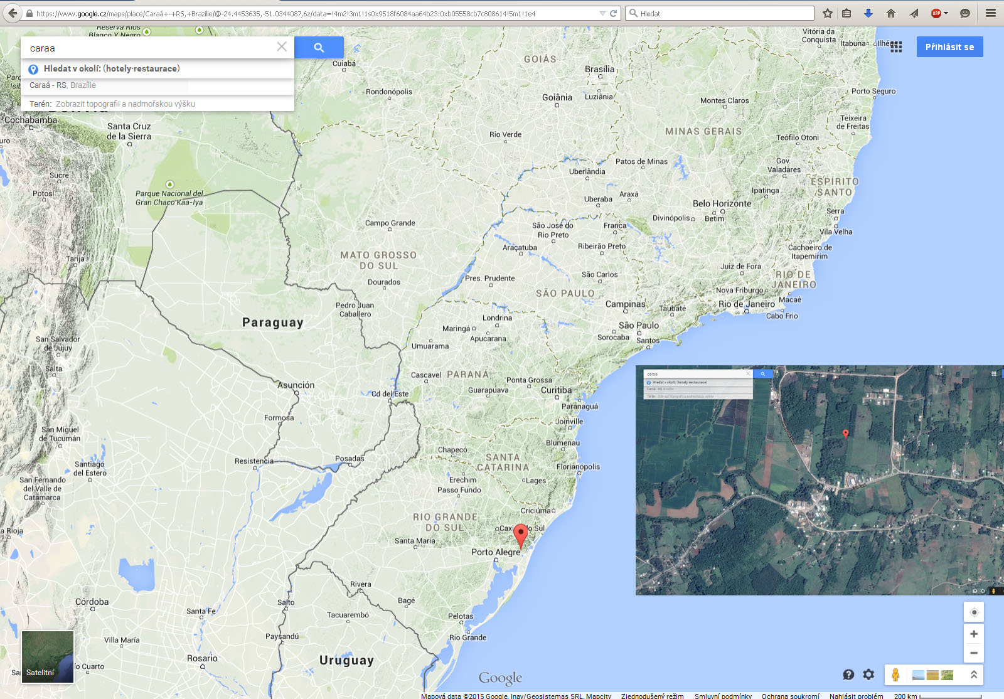Open the Ochrana soukromí link
This screenshot has width=1004, height=699.
791,696
